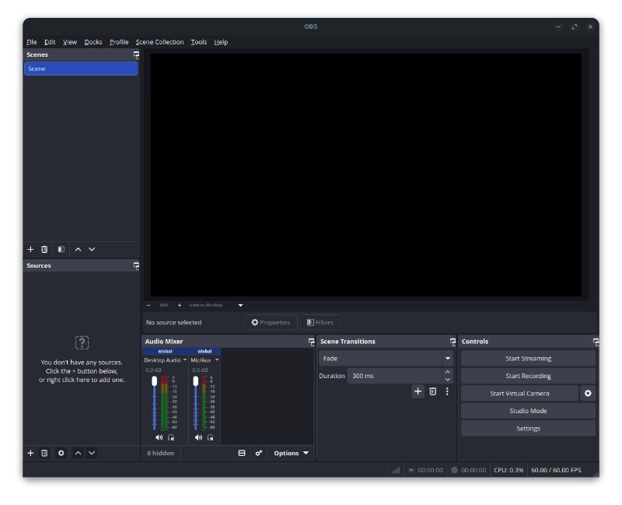Open the Help menu
Image resolution: width=622 pixels, height=505 pixels.
coord(221,42)
